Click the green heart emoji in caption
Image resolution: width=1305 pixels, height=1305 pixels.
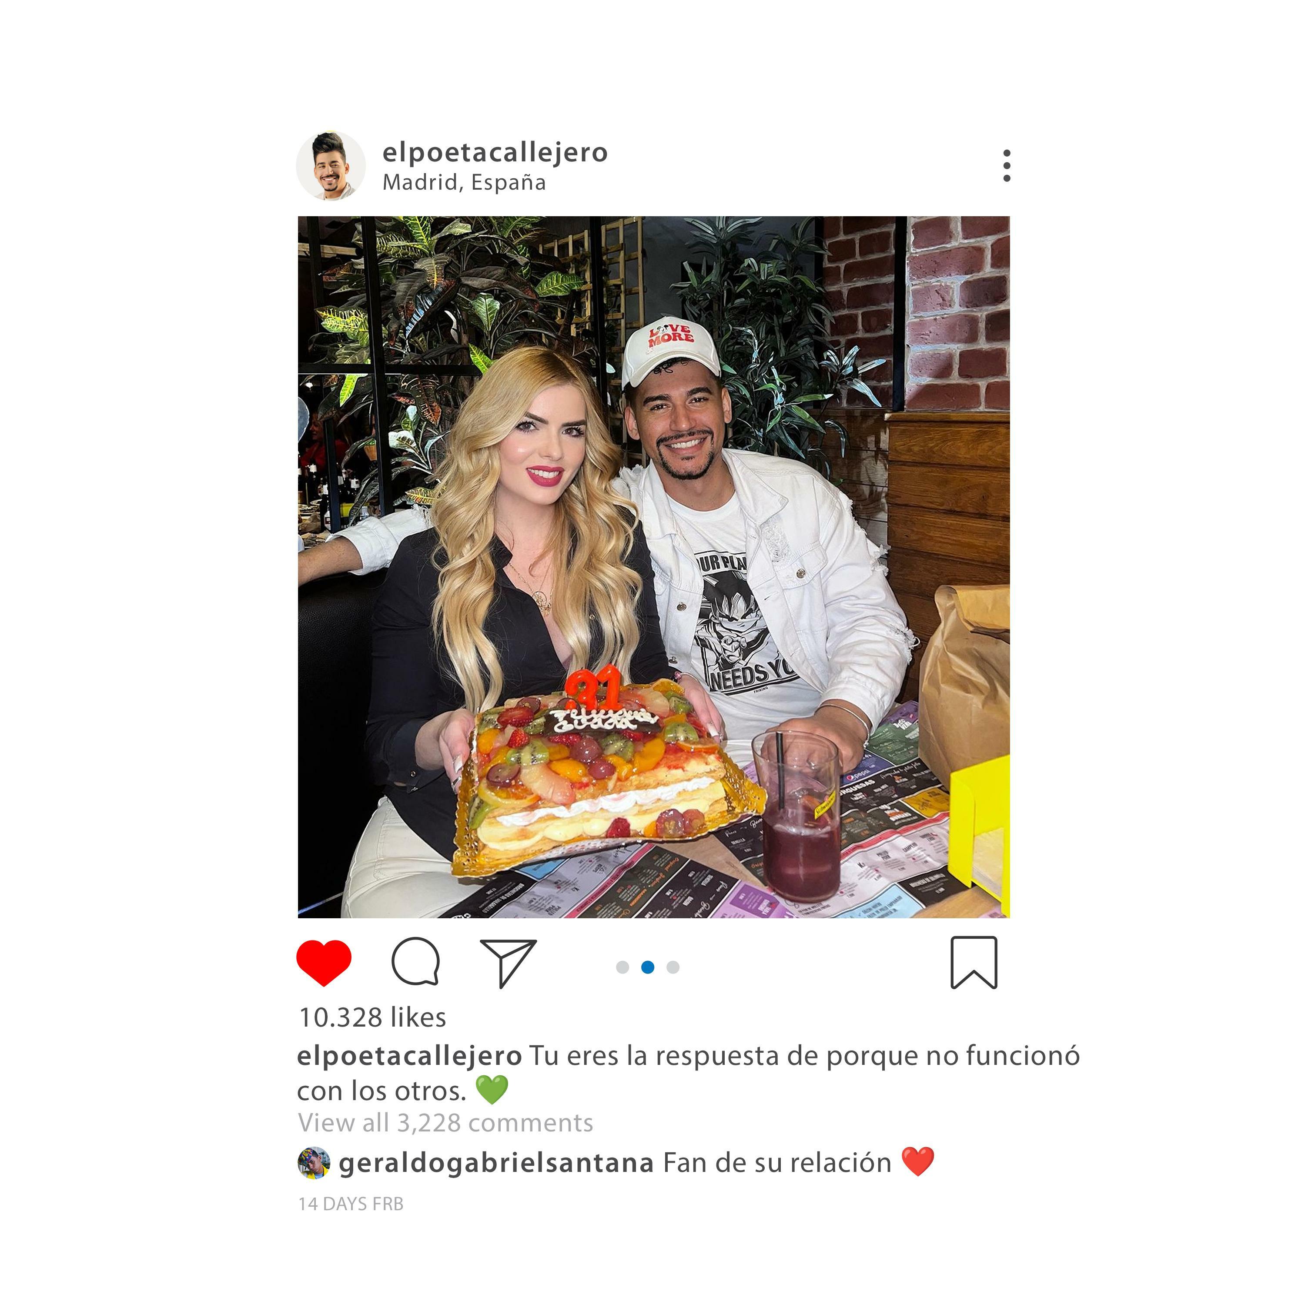pos(492,1090)
